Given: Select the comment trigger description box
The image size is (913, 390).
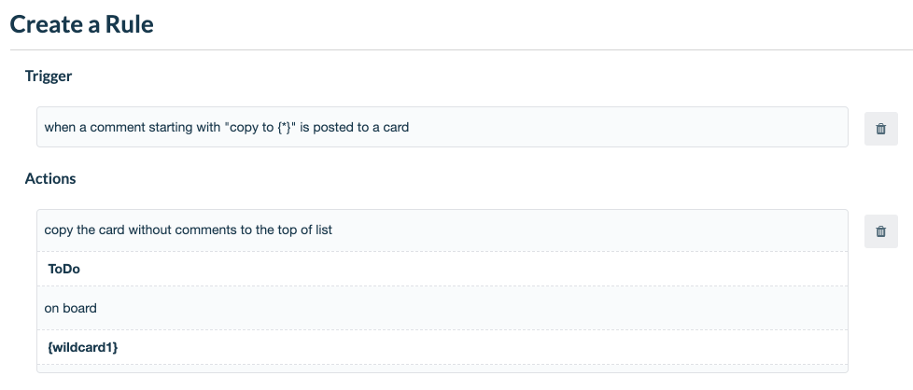Looking at the screenshot, I should [442, 127].
